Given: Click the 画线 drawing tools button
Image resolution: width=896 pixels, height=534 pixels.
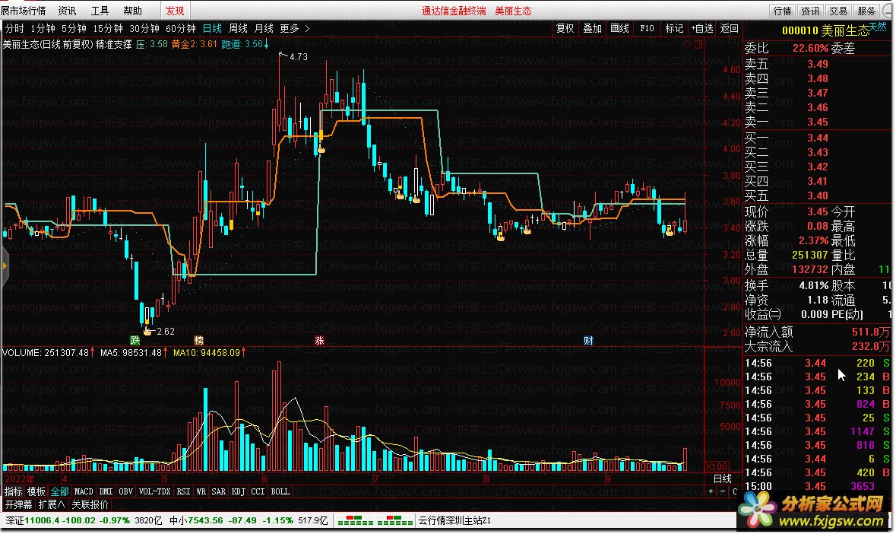Looking at the screenshot, I should click(619, 28).
